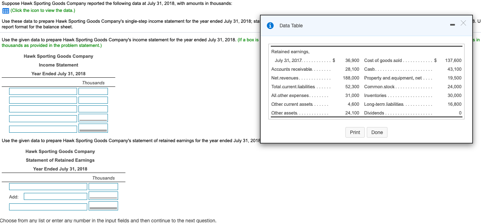Select the fourth income statement amount field

click(x=93, y=118)
